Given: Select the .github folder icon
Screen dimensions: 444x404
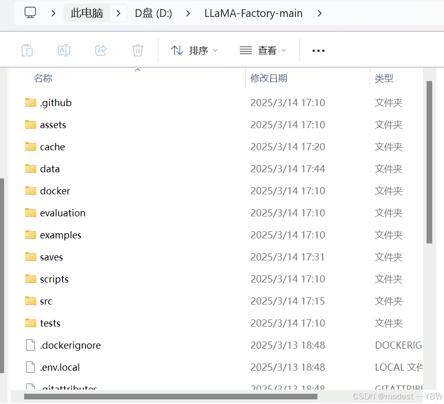Looking at the screenshot, I should click(31, 103).
